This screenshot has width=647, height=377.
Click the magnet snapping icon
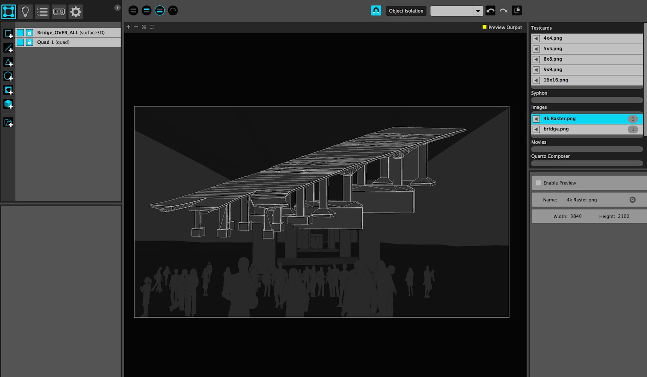(376, 11)
